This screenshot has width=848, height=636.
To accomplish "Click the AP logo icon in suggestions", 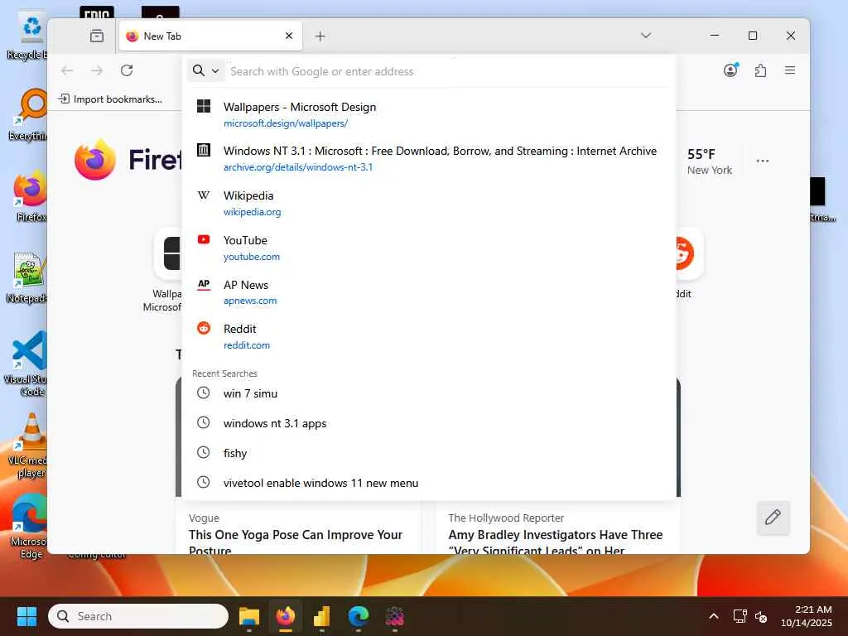I will 204,284.
